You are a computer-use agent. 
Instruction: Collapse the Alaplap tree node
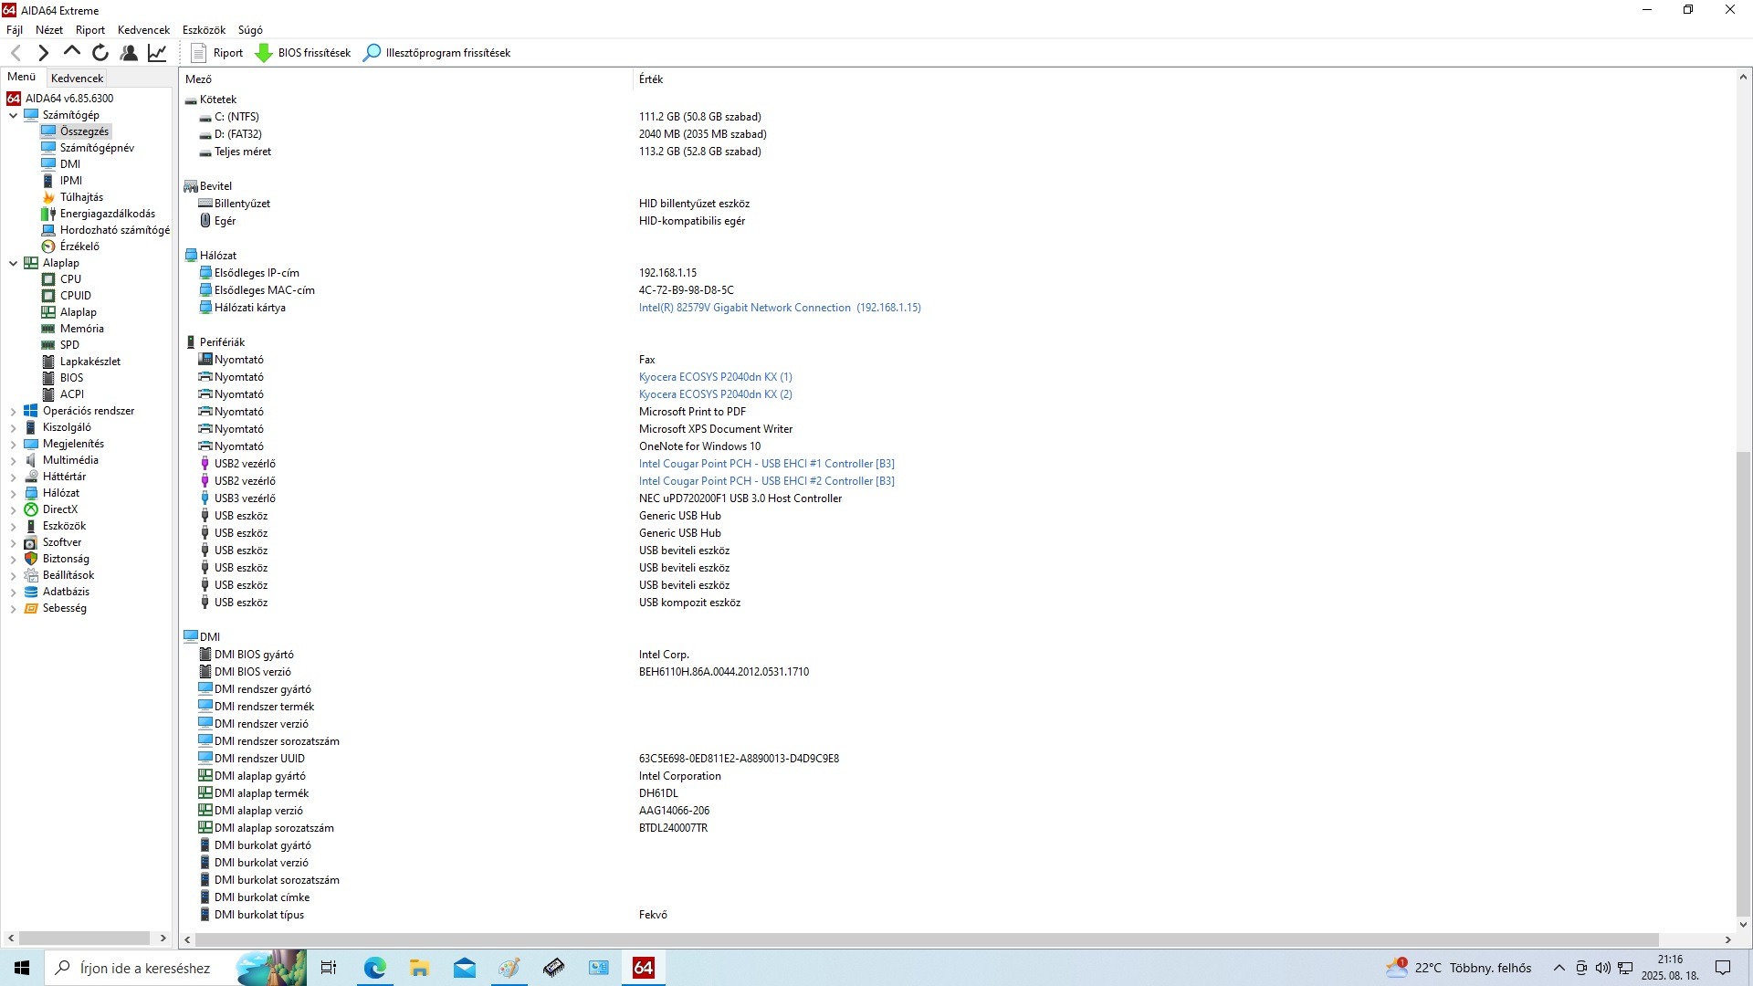point(13,263)
